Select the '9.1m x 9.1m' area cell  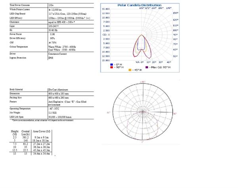(42, 138)
